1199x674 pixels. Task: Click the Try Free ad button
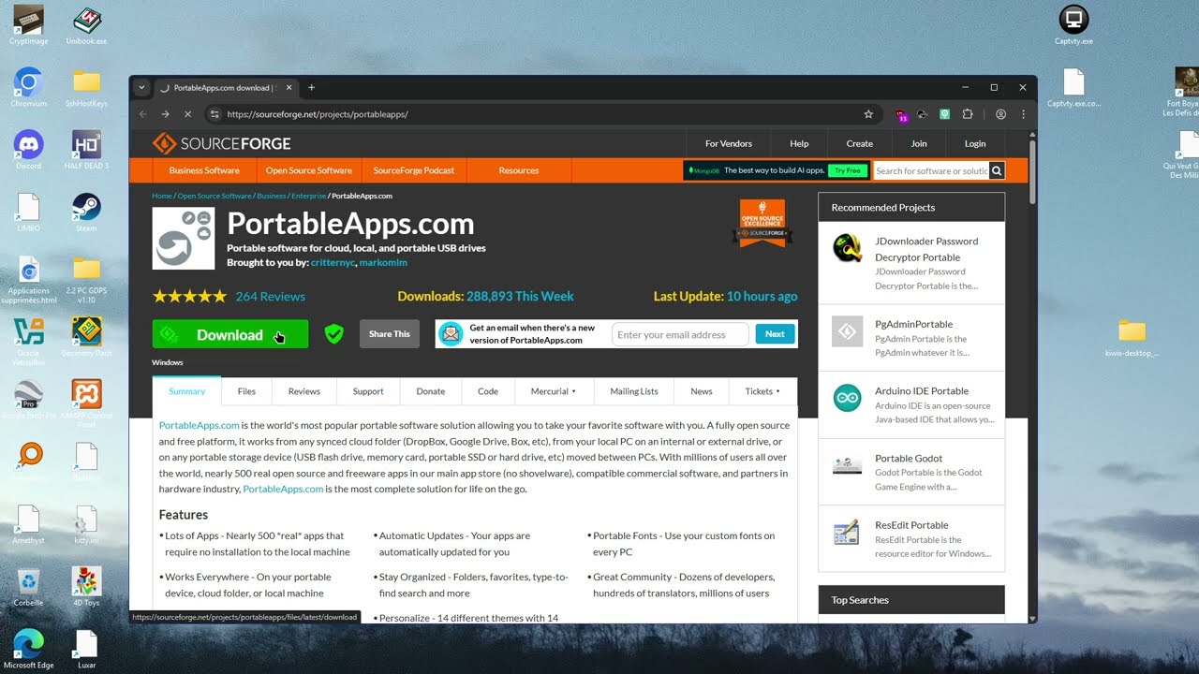pos(848,170)
